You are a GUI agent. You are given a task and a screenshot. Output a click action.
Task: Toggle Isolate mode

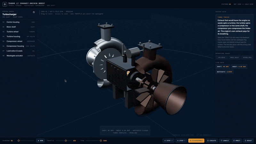212,140
